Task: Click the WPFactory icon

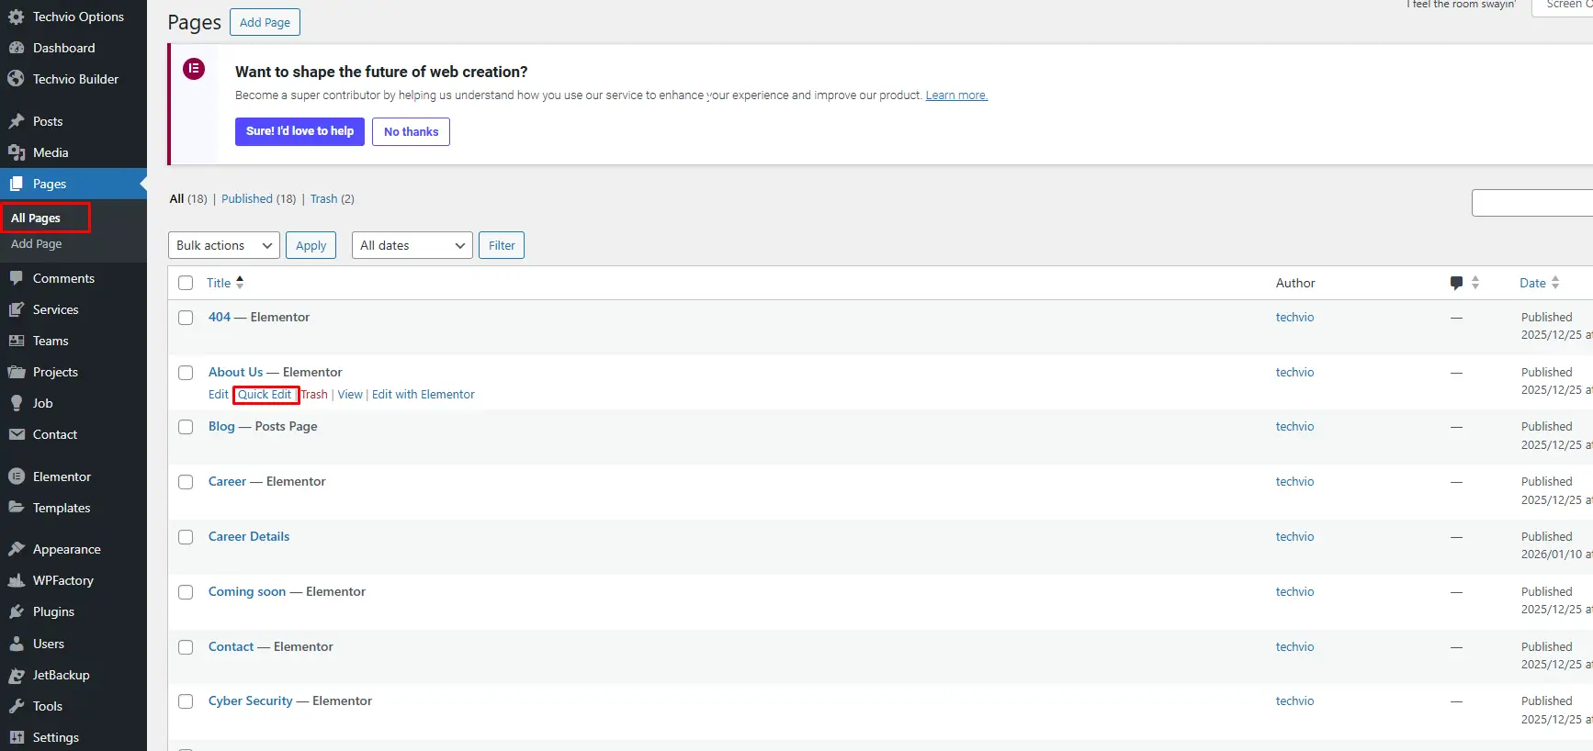Action: (x=16, y=580)
